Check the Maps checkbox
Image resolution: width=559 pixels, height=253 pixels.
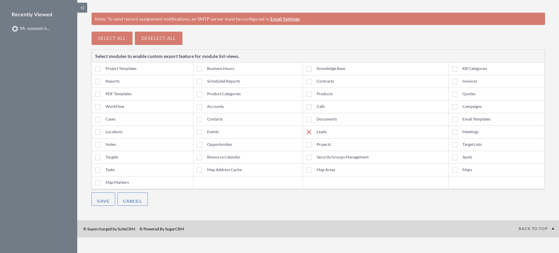click(x=455, y=170)
